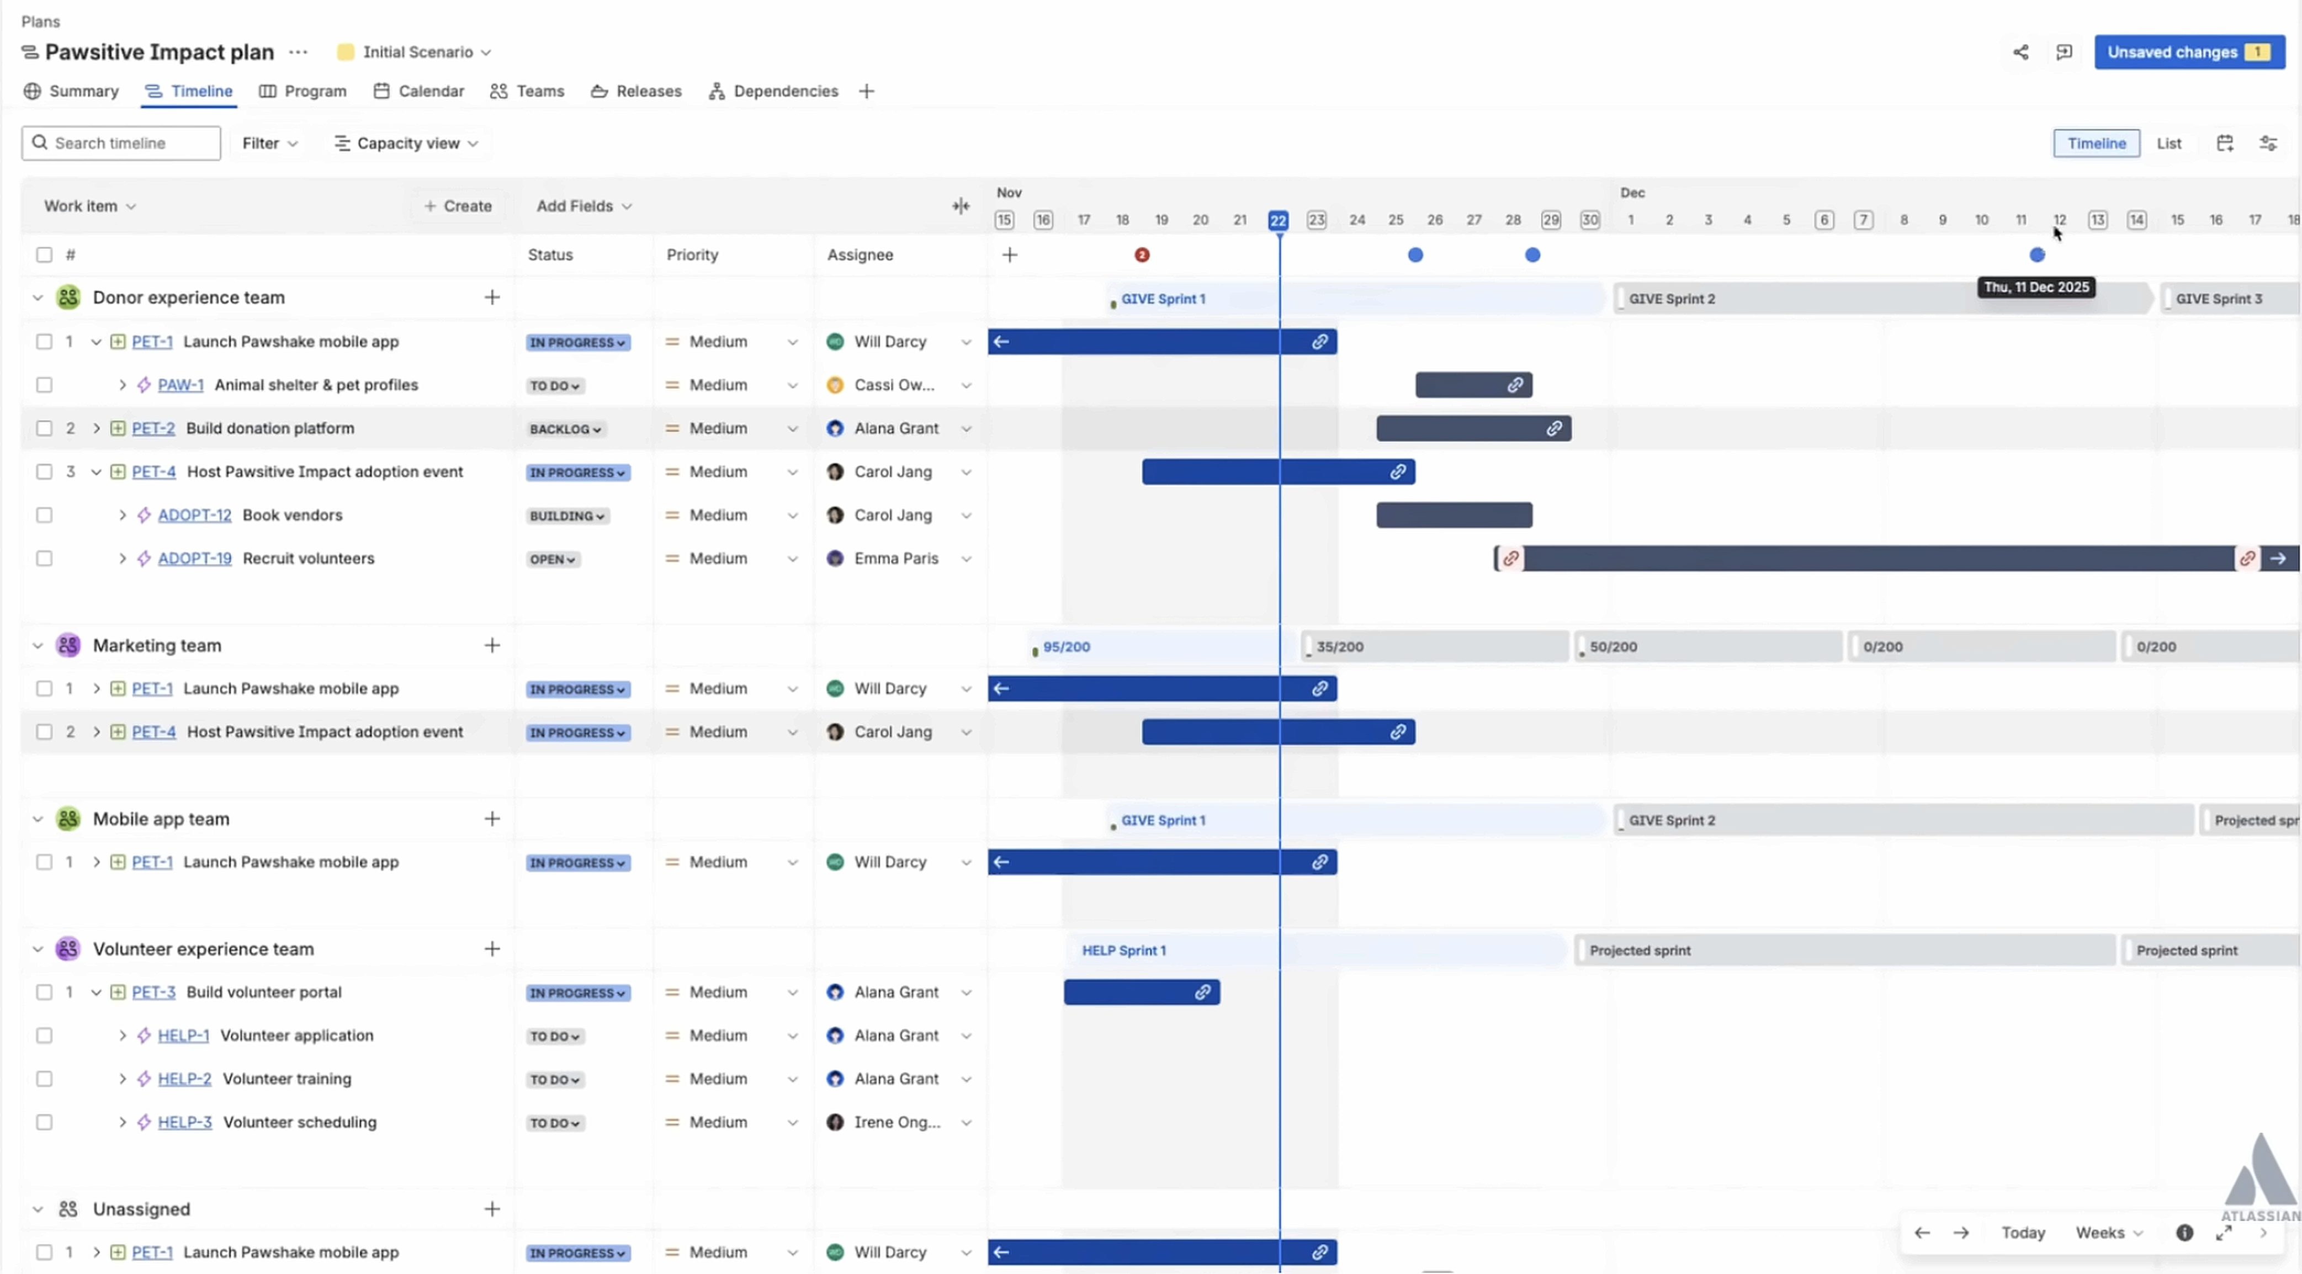
Task: Collapse the Donor experience team group
Action: (x=38, y=298)
